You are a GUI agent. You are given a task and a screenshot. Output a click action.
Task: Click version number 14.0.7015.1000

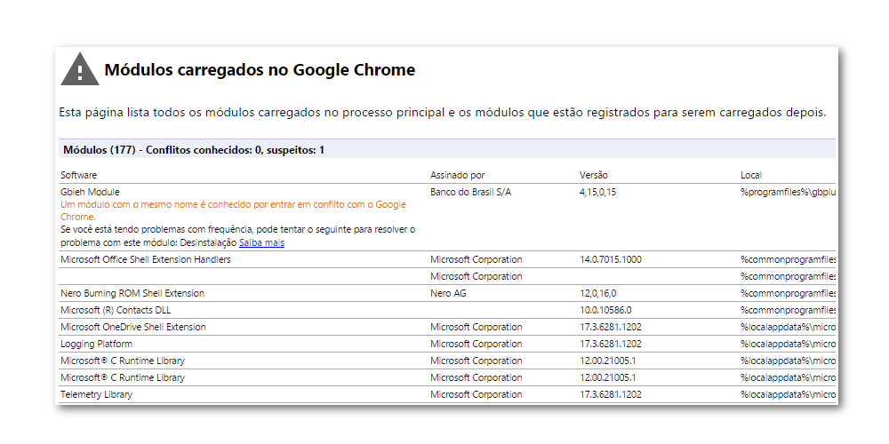[x=610, y=259]
